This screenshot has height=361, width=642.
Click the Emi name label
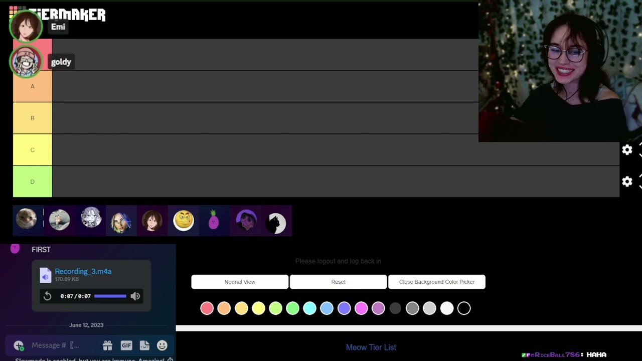point(58,27)
